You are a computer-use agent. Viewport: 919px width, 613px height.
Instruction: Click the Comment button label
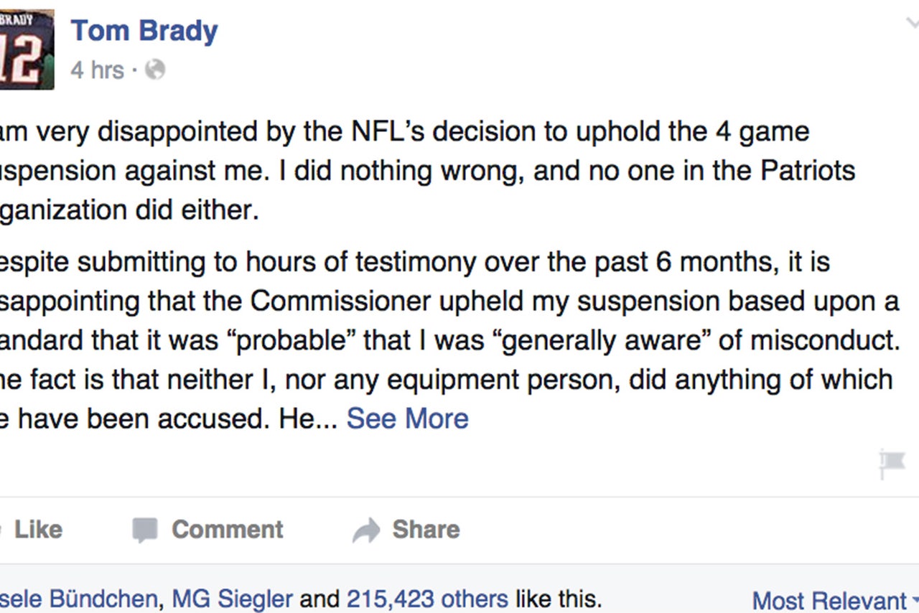point(227,530)
